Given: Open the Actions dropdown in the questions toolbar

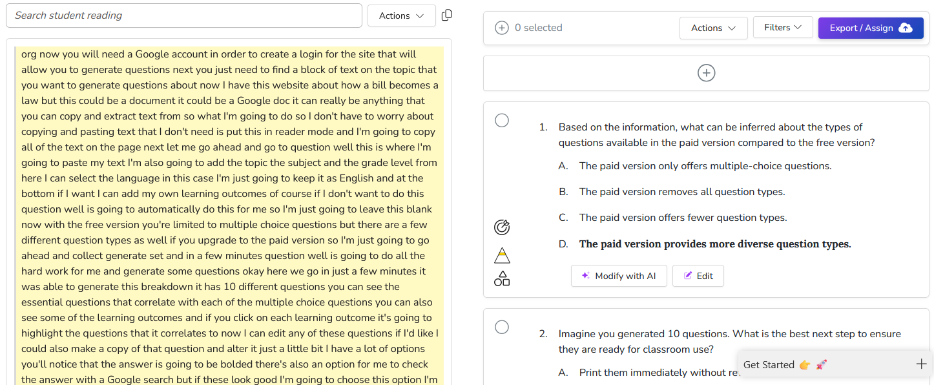Looking at the screenshot, I should (713, 28).
